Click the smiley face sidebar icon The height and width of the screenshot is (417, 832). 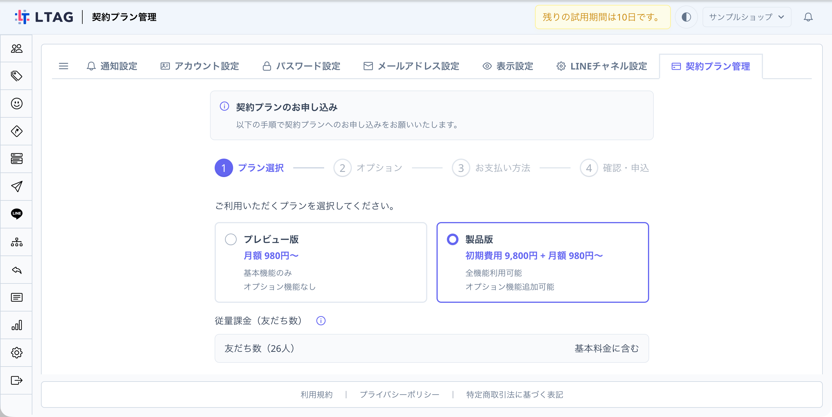pyautogui.click(x=16, y=104)
